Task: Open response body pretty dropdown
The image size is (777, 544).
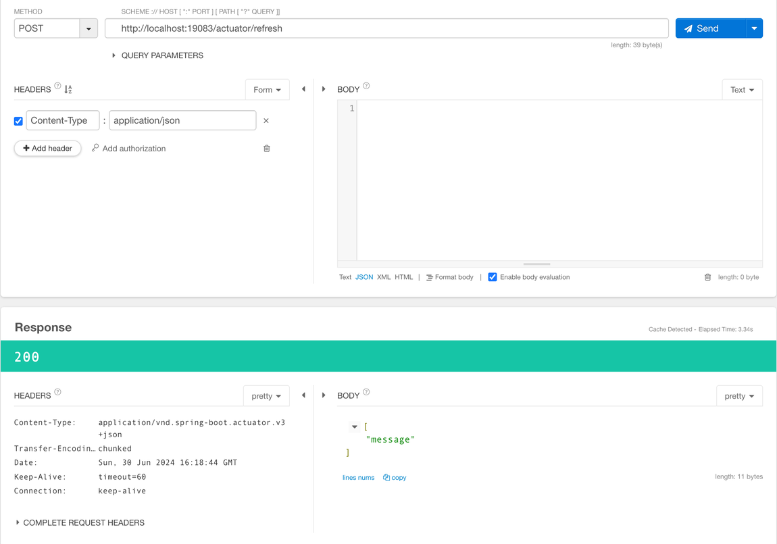Action: tap(739, 396)
